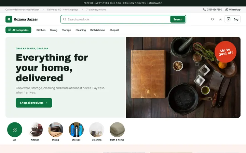
Task: Select the Kitchen category circle thumbnail
Action: (x=35, y=130)
